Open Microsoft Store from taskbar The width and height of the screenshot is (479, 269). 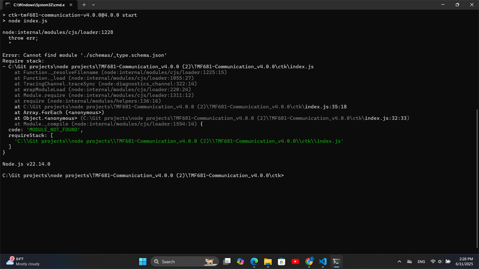[x=281, y=261]
